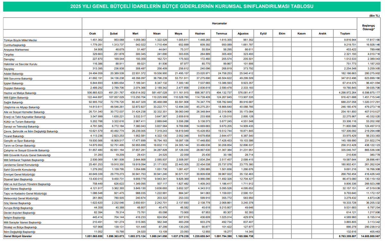
Task: Select the Aralık column header
Action: [322, 34]
